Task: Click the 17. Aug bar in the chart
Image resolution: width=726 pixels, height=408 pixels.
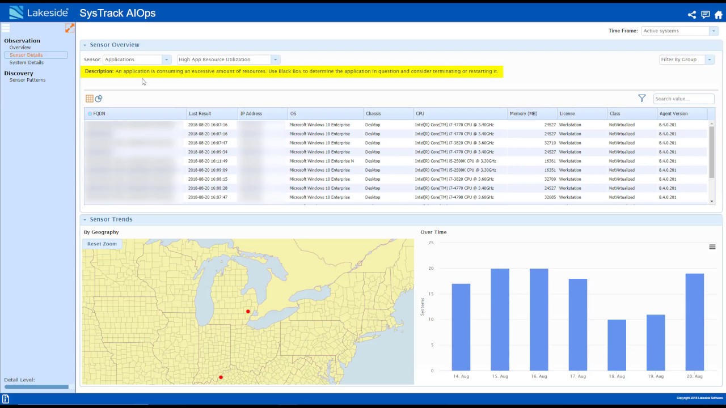Action: [x=578, y=325]
